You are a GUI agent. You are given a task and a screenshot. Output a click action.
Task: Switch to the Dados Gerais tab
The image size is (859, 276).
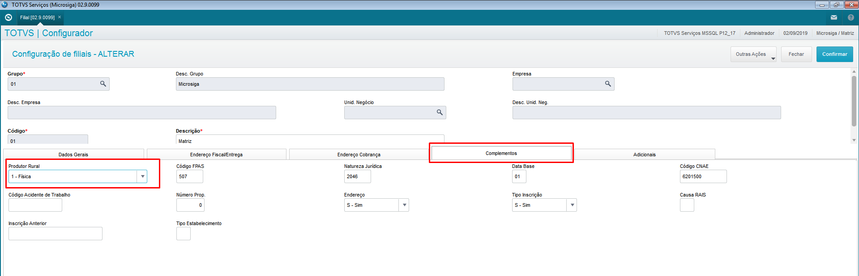click(x=73, y=155)
